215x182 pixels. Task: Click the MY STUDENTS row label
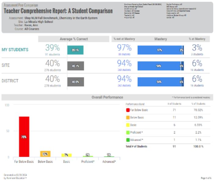[x=15, y=50]
